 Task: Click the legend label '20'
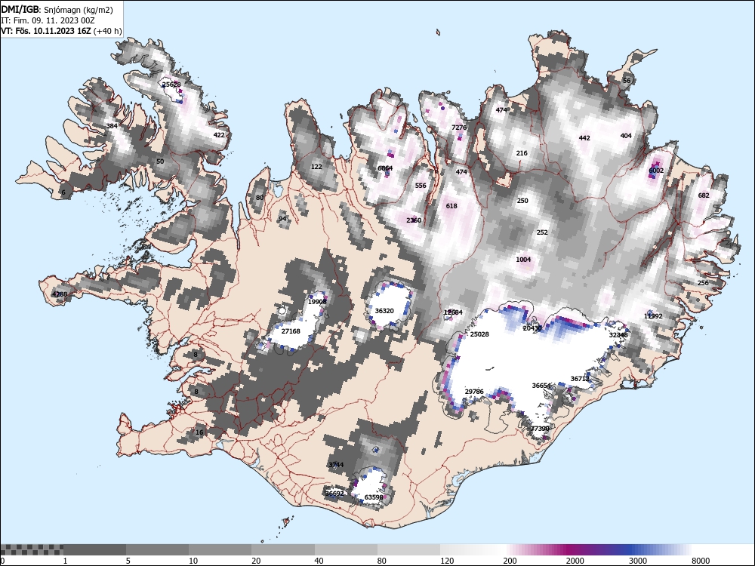tap(256, 561)
